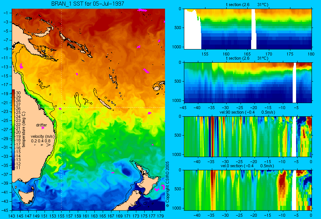Viewport: 321px width, 219px height.
Task: Pick the dark blue color at colorbar value 11
Action: [13, 168]
